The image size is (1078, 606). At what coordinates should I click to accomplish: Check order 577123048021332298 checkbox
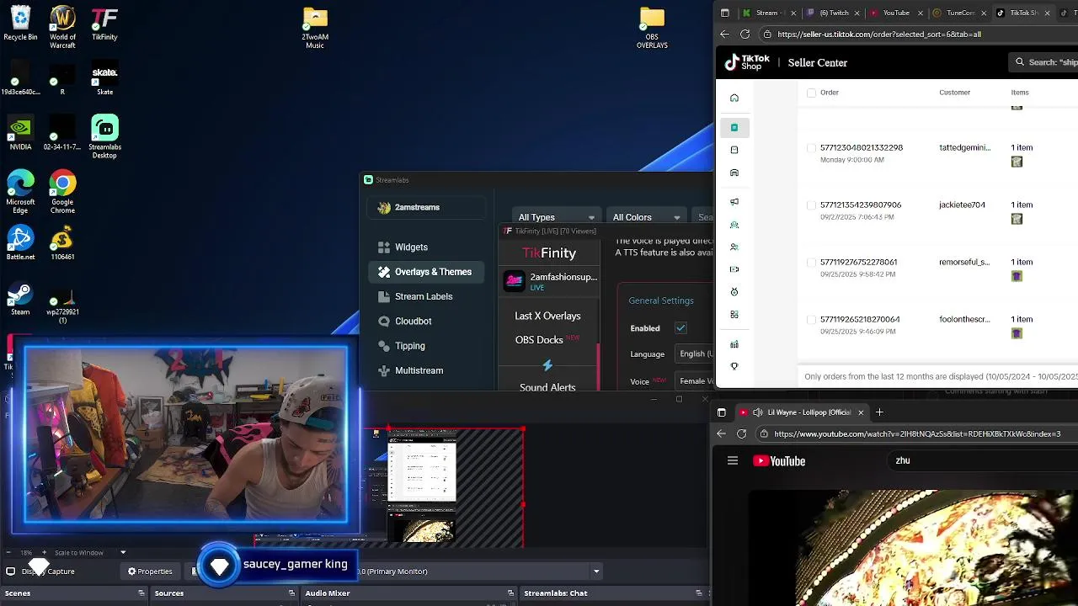[x=811, y=148]
